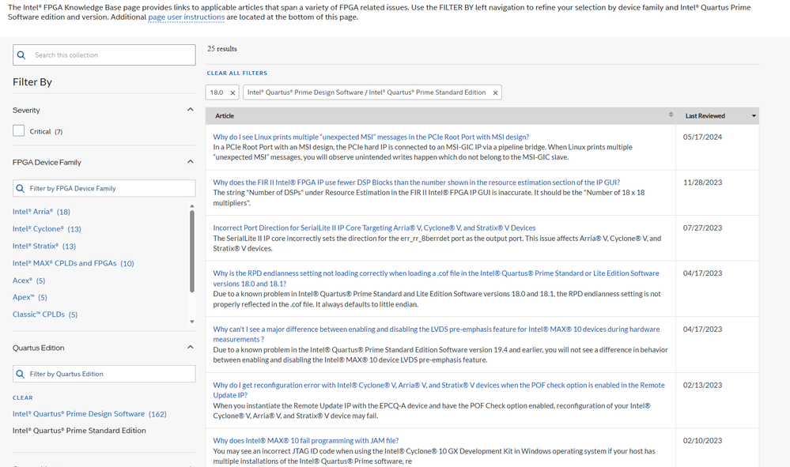
Task: Click Clear All Filters
Action: [237, 73]
